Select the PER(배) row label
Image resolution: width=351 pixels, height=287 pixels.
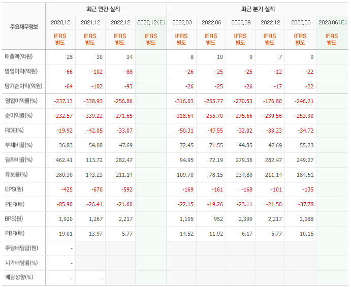pyautogui.click(x=15, y=204)
